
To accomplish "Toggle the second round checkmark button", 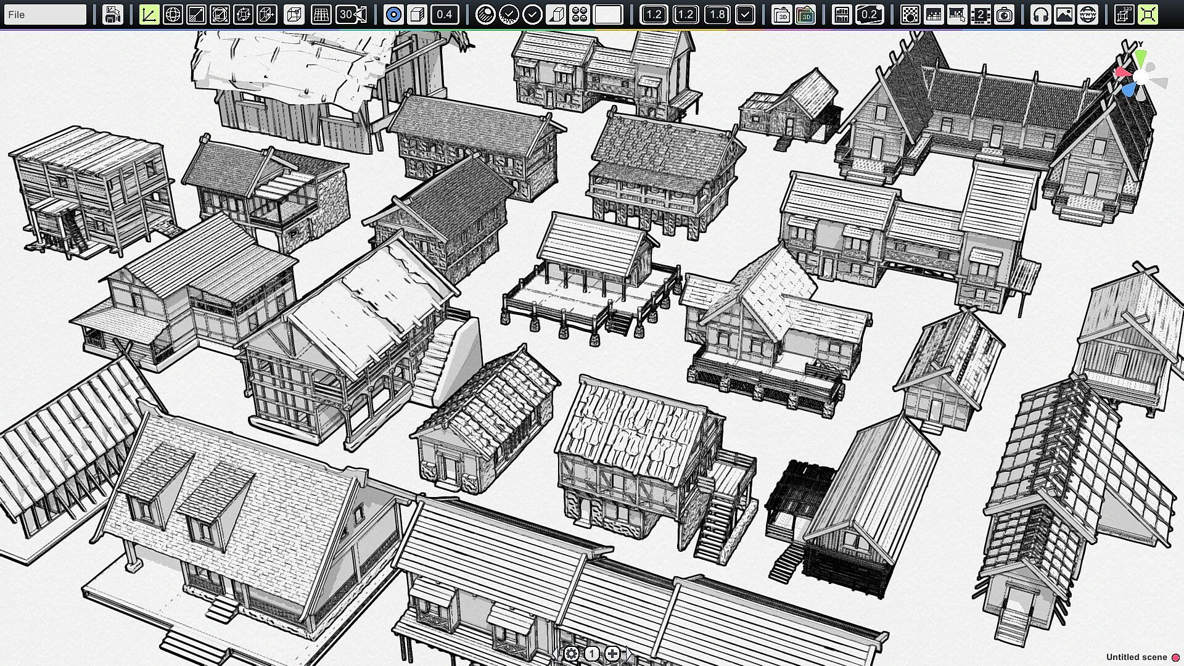I will (532, 14).
